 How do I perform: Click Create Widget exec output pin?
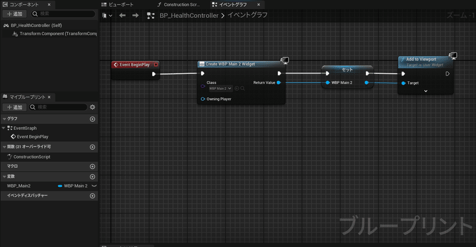(279, 73)
